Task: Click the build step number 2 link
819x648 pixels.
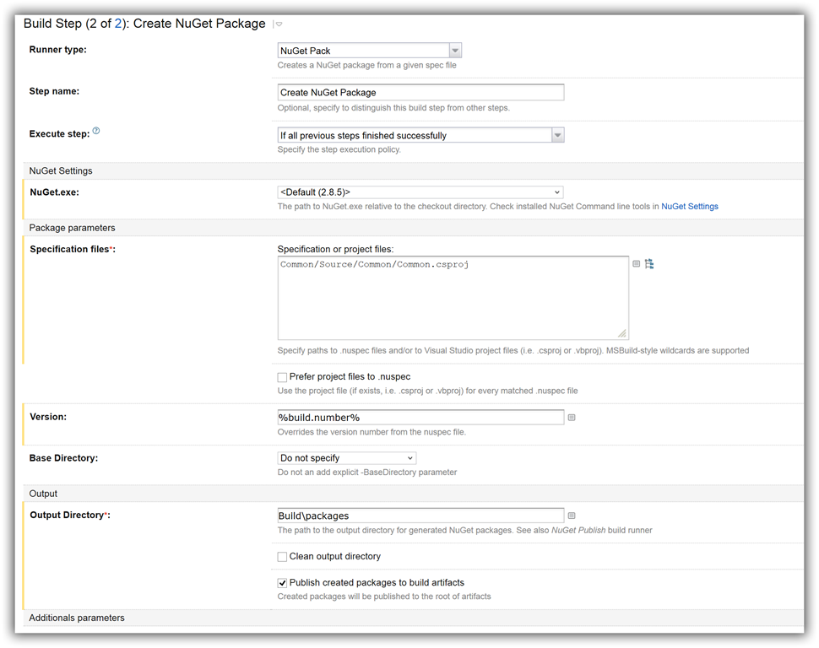Action: pos(118,24)
